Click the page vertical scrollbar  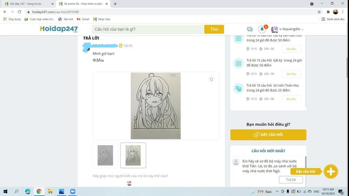pyautogui.click(x=347, y=67)
